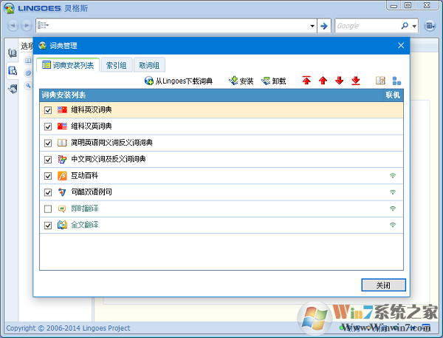Switch to the 索引组 tab

(x=116, y=65)
